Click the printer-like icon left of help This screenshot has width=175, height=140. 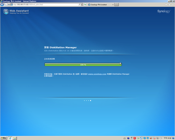pos(125,138)
